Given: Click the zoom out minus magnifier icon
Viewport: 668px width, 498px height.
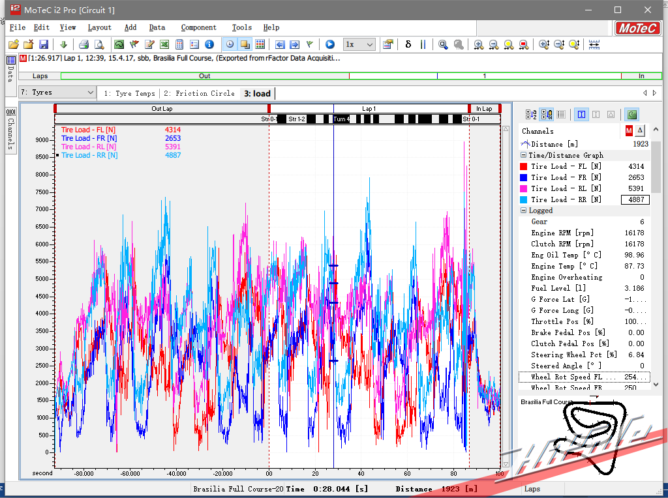Looking at the screenshot, I should (494, 44).
